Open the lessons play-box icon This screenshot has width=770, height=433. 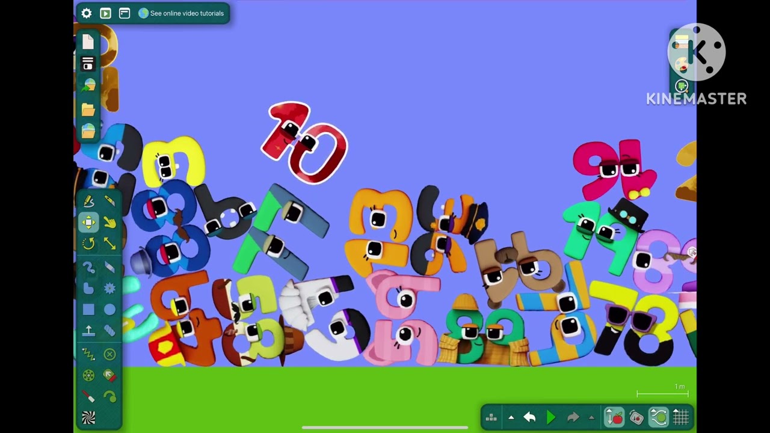[105, 13]
